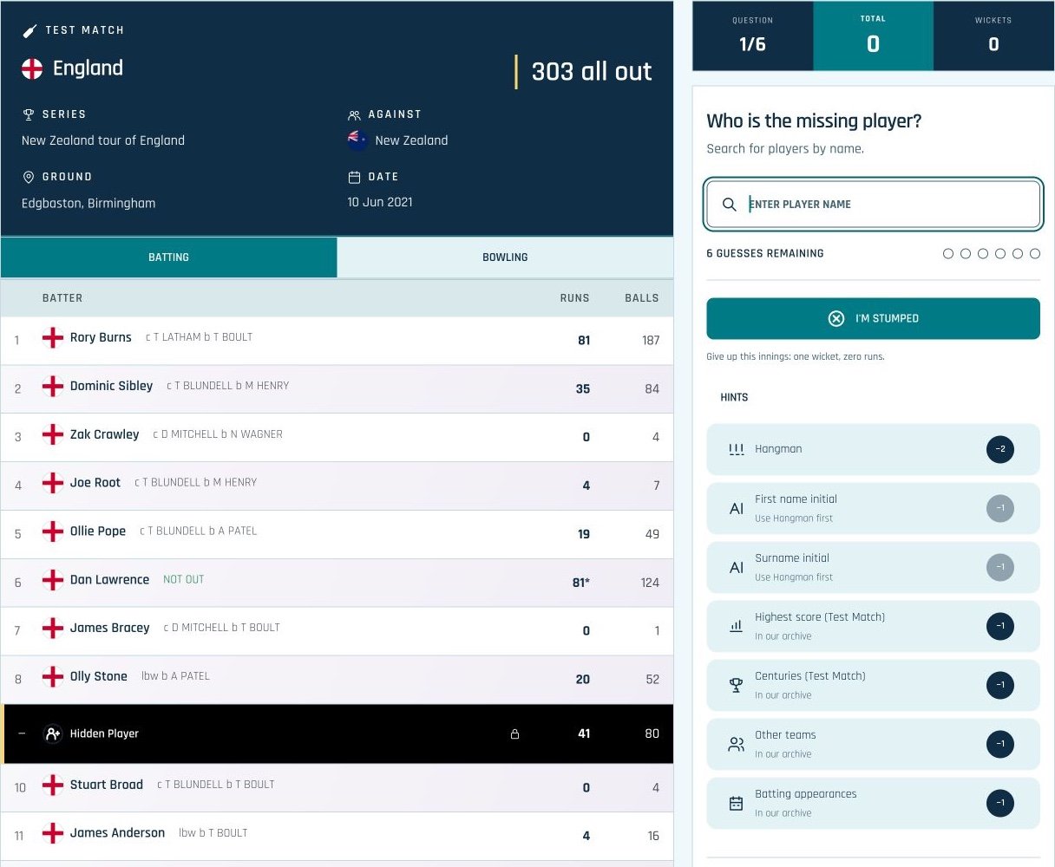Click the Centuries trophy icon
The height and width of the screenshot is (867, 1055).
click(737, 685)
